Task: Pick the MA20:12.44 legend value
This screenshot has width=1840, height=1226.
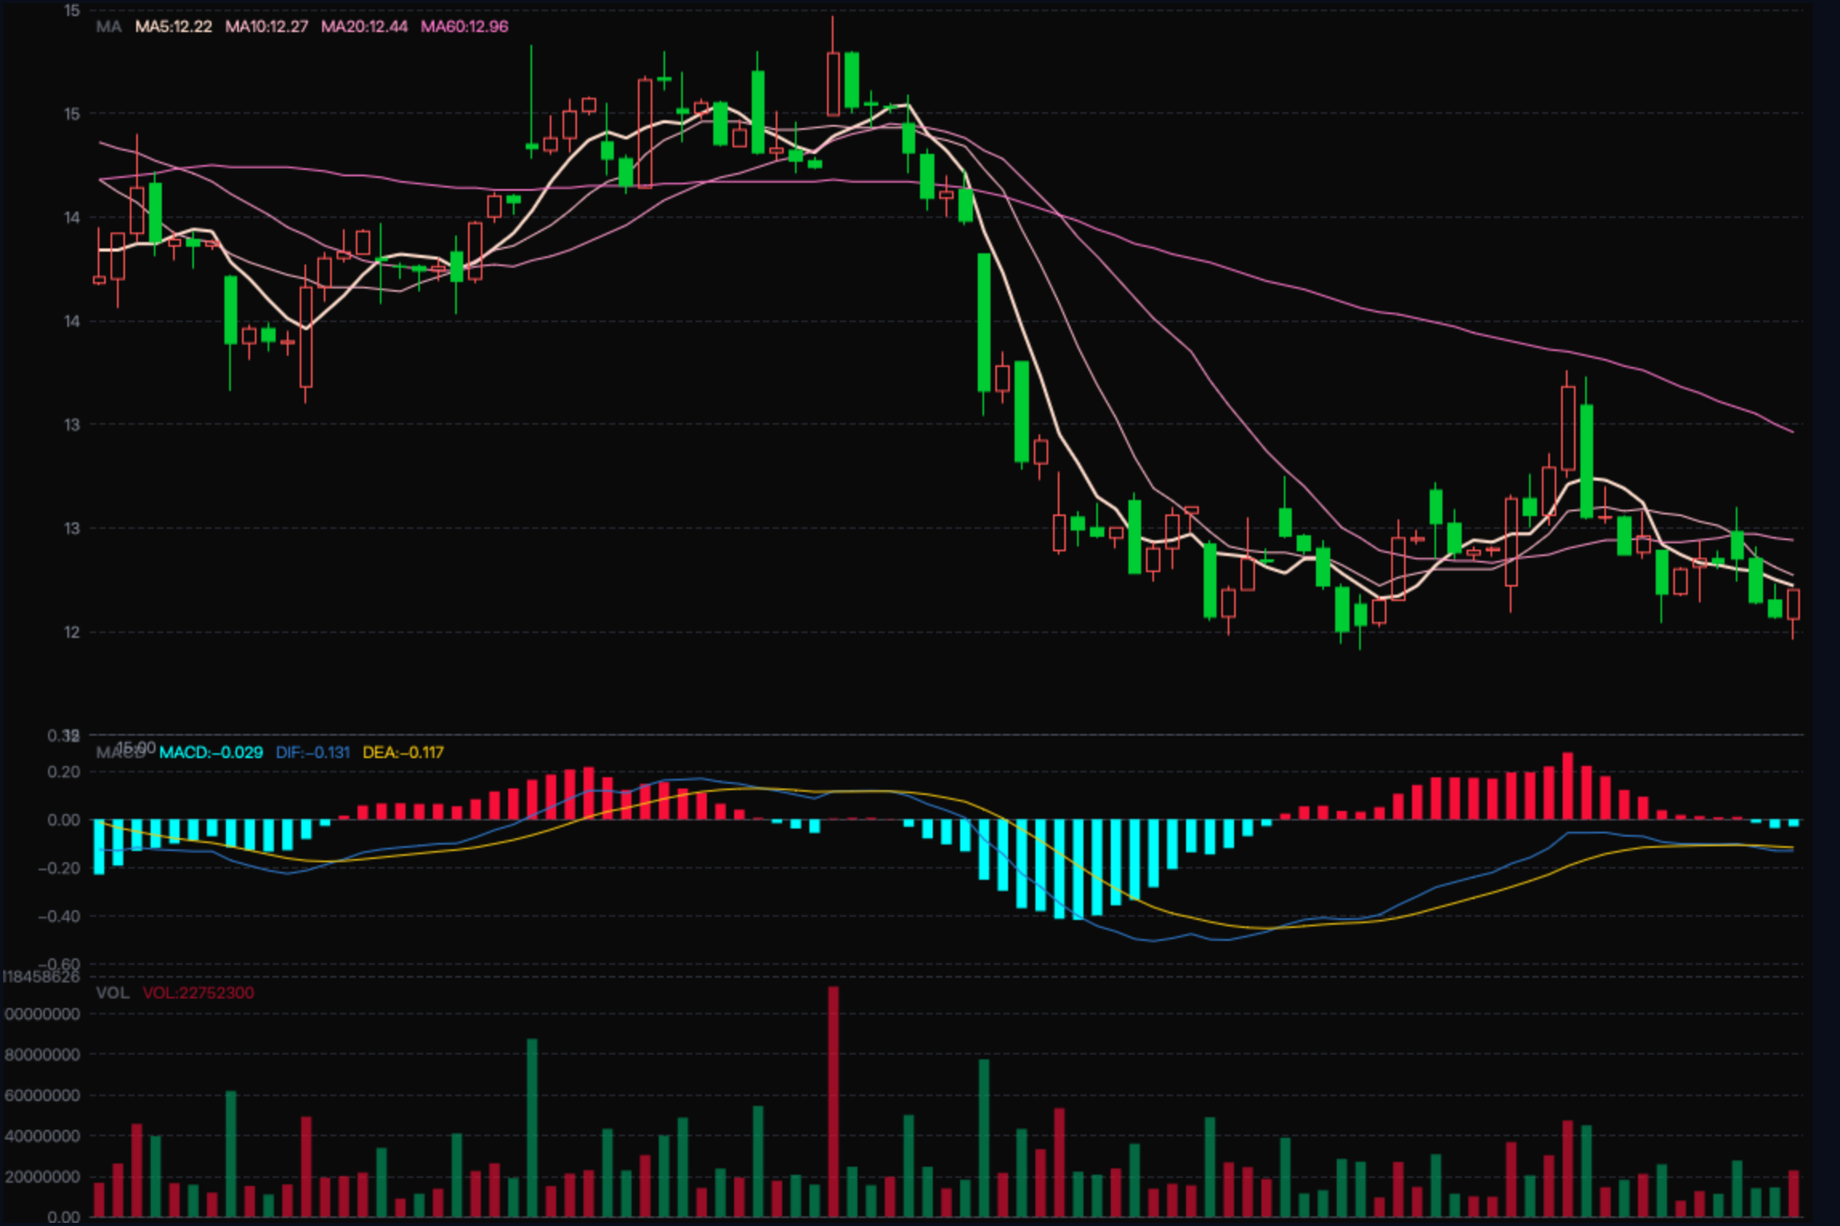Action: click(364, 26)
